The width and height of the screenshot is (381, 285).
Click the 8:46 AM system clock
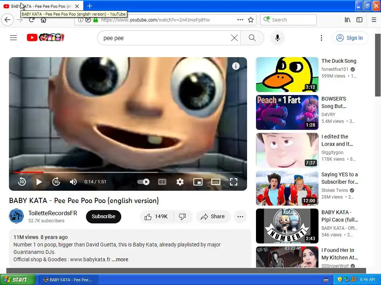[x=367, y=280]
